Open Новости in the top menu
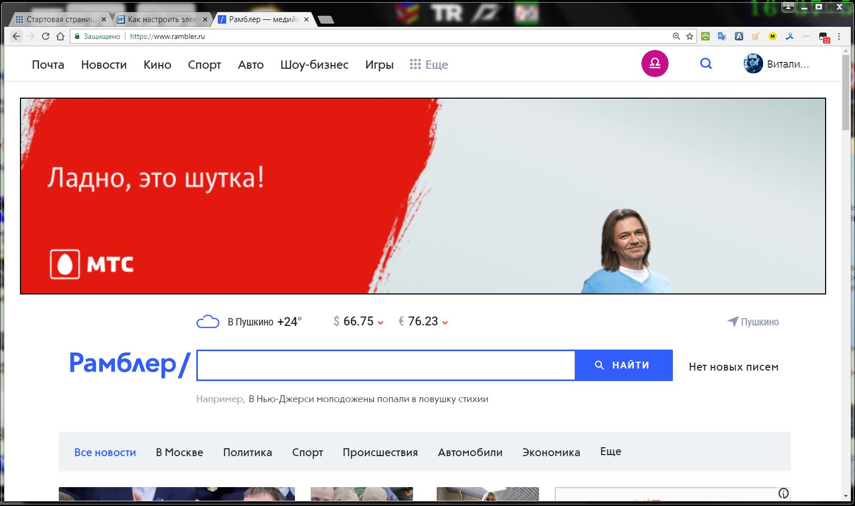The image size is (855, 506). tap(104, 65)
